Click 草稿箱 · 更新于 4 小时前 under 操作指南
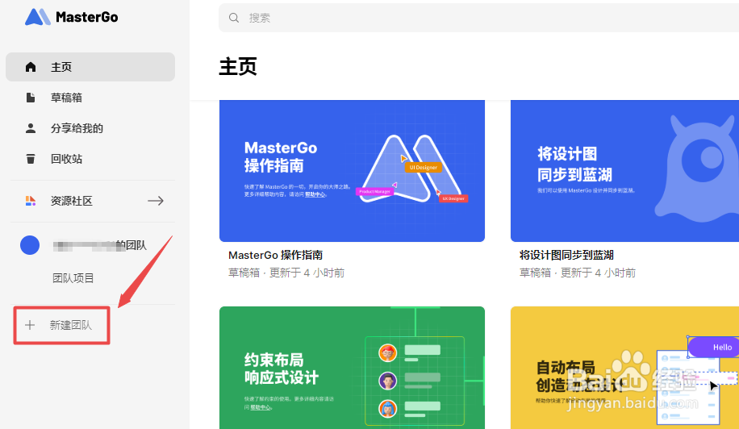The image size is (739, 429). point(286,273)
